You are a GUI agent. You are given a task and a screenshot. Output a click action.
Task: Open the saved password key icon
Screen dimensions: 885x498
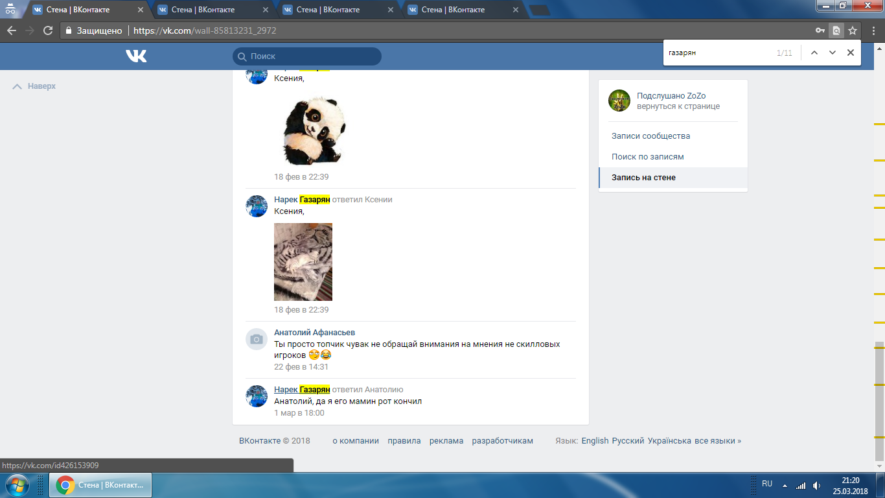[820, 30]
